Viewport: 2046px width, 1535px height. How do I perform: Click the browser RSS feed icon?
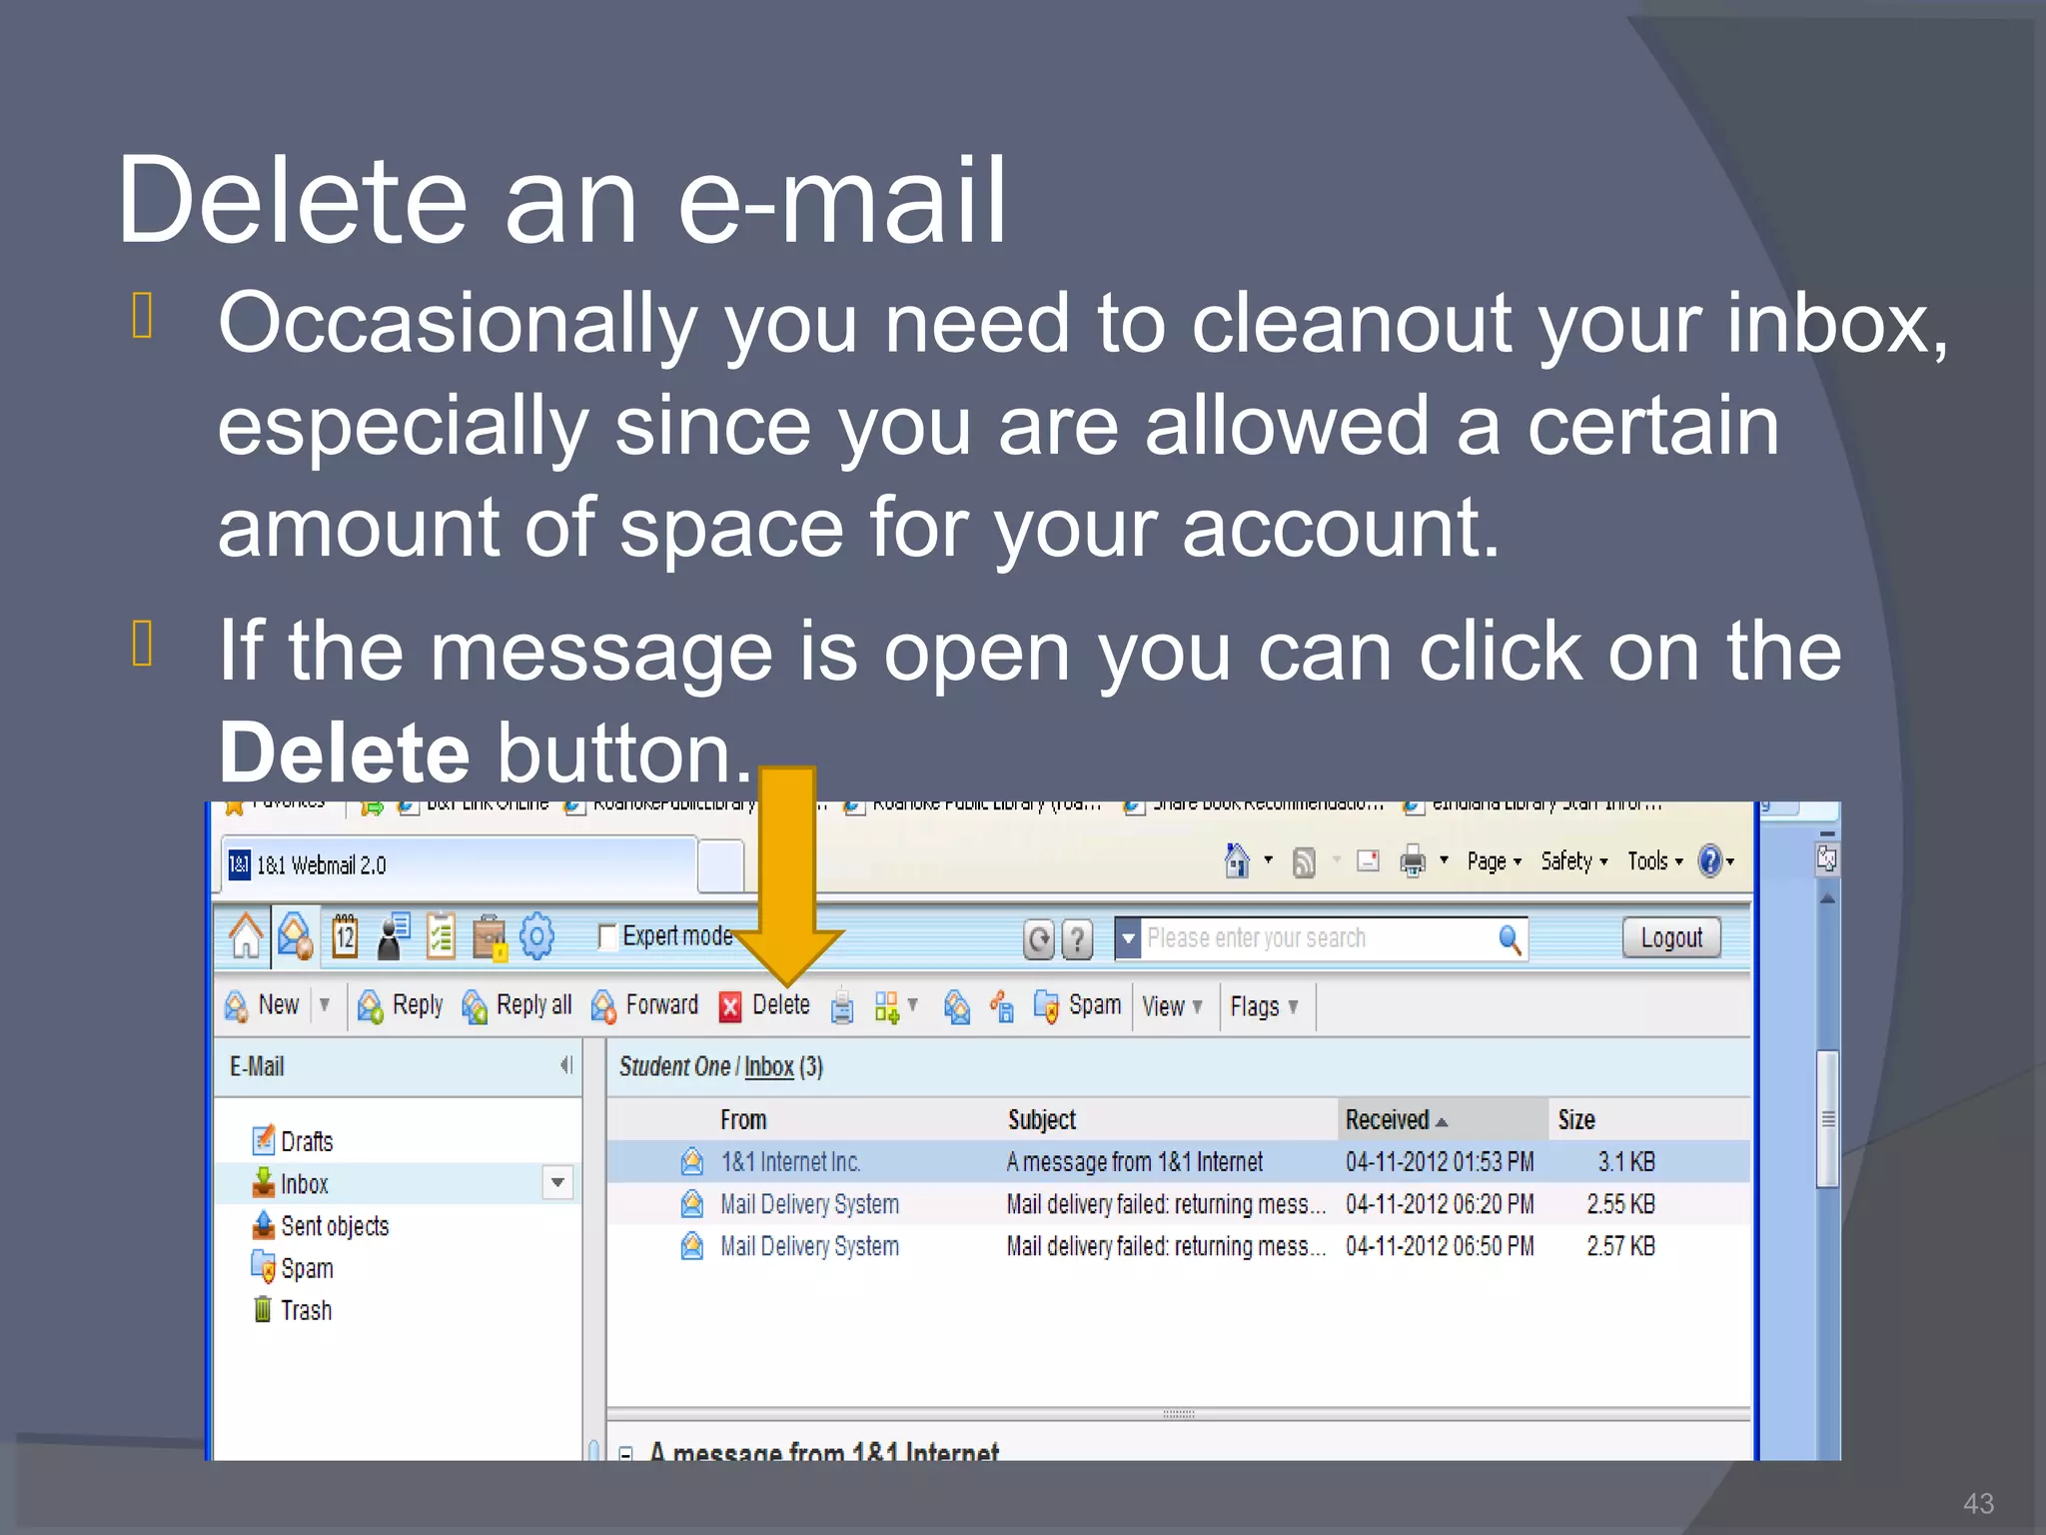tap(1304, 861)
